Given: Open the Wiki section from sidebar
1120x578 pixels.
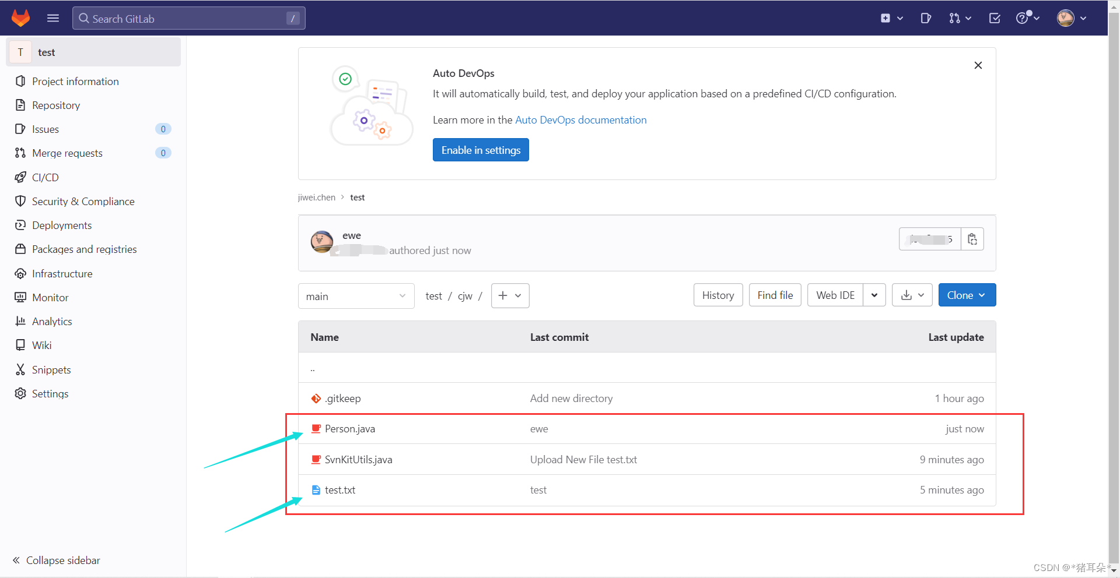Looking at the screenshot, I should coord(41,345).
